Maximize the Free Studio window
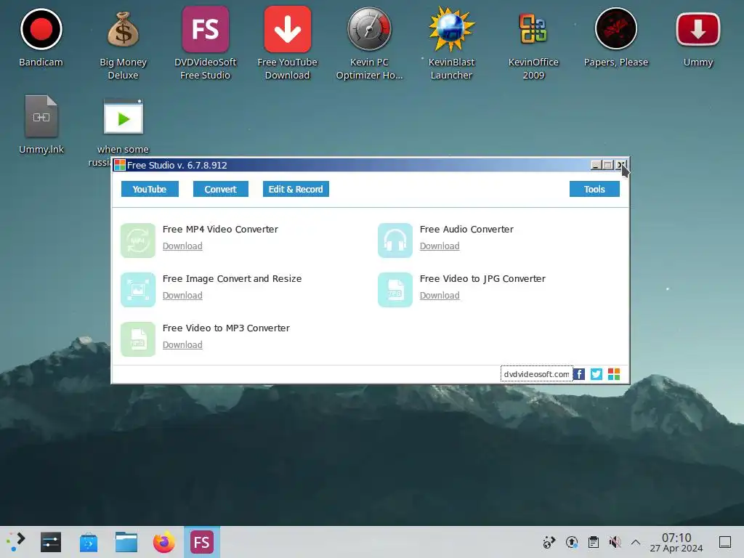 (608, 165)
